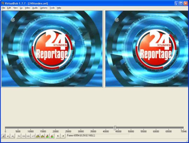Jump to the end of the video
This screenshot has width=189, height=143.
33,136
